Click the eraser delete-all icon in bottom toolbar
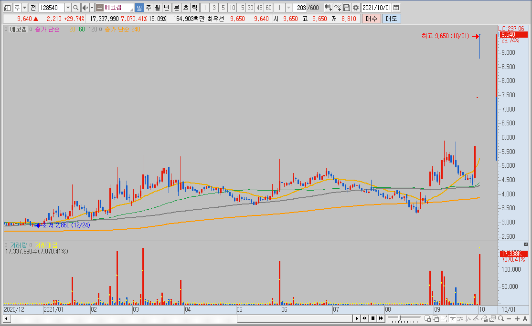Viewport: 532px width, 326px height. [x=484, y=318]
